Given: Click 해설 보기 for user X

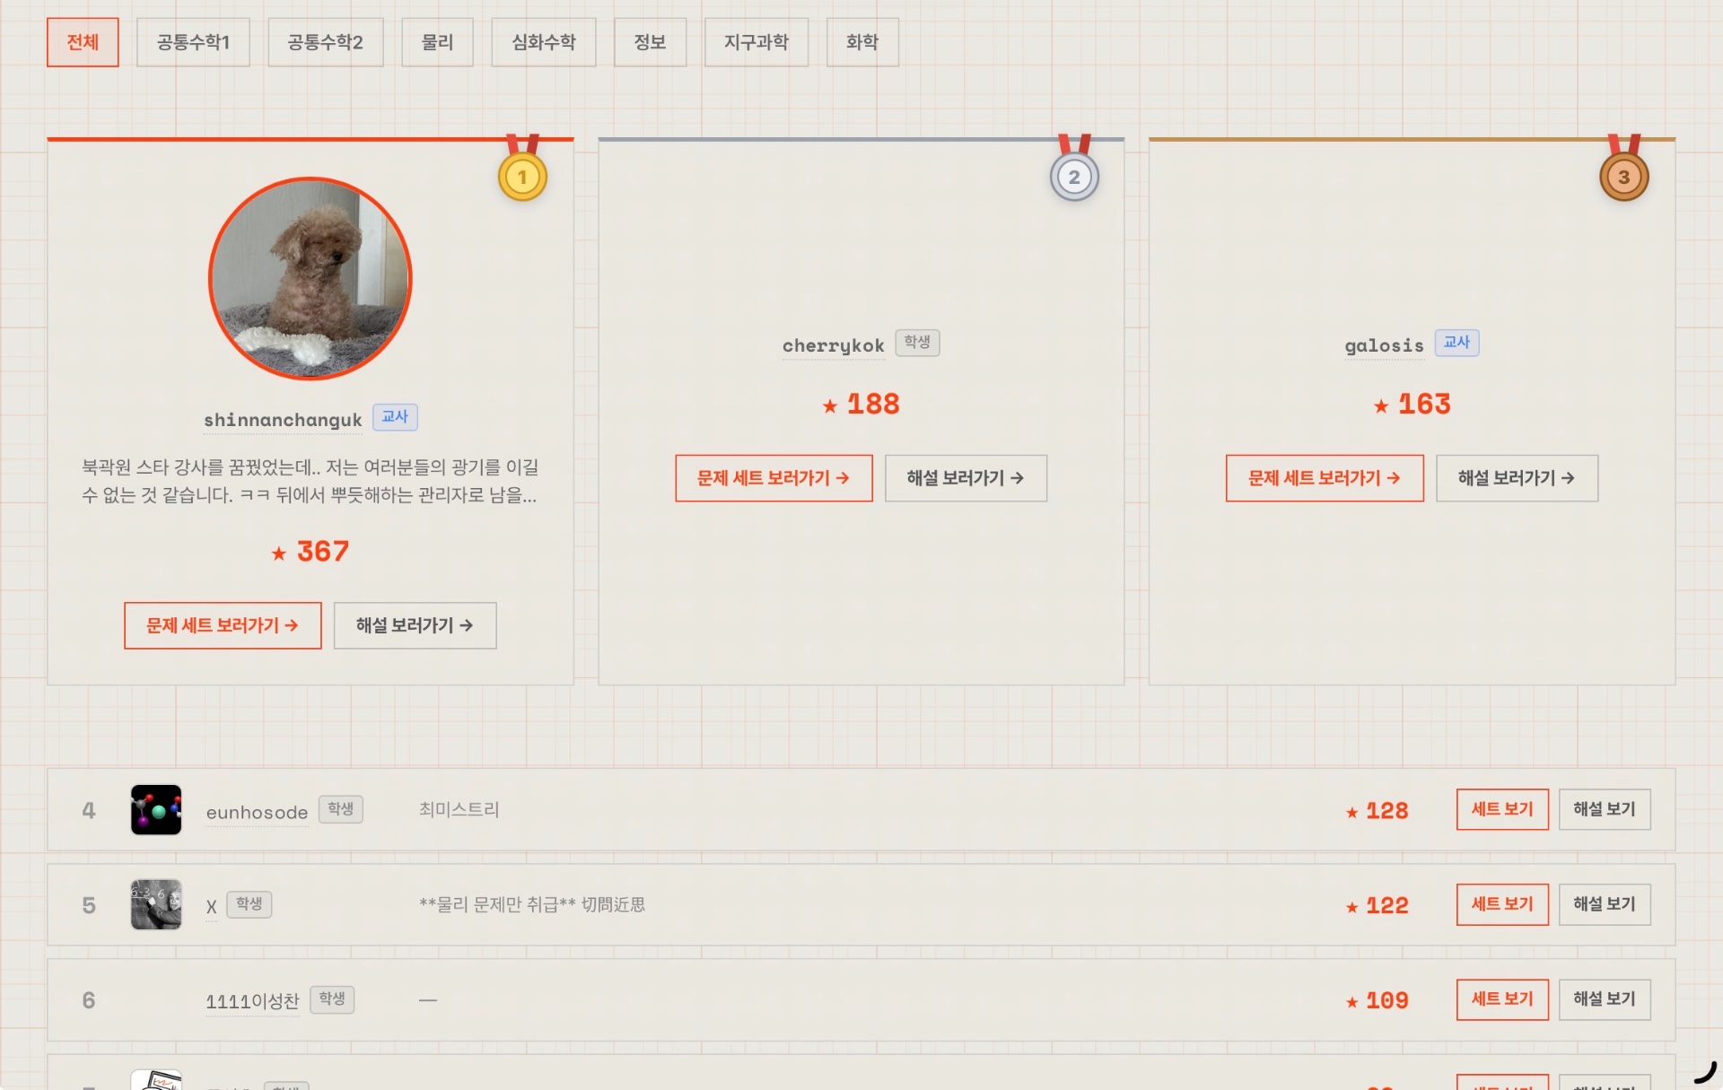Looking at the screenshot, I should pyautogui.click(x=1605, y=904).
